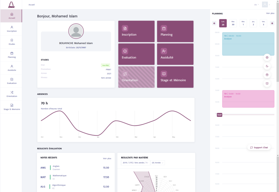Open the TD 08:00 - 10:00 Analyse event

(x=248, y=44)
